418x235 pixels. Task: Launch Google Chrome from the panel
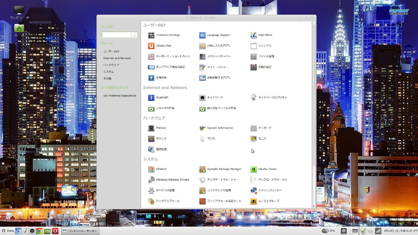[x=39, y=231]
